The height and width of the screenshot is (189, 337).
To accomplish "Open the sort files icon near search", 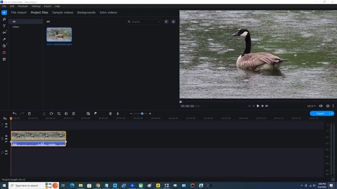I will 166,22.
